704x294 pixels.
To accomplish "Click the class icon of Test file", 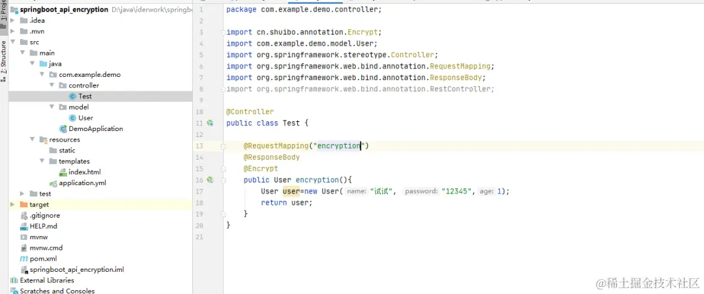I will [73, 96].
